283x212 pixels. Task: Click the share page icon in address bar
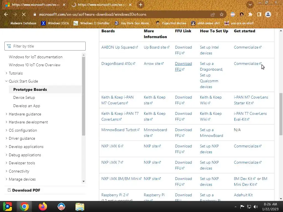[x=213, y=14]
